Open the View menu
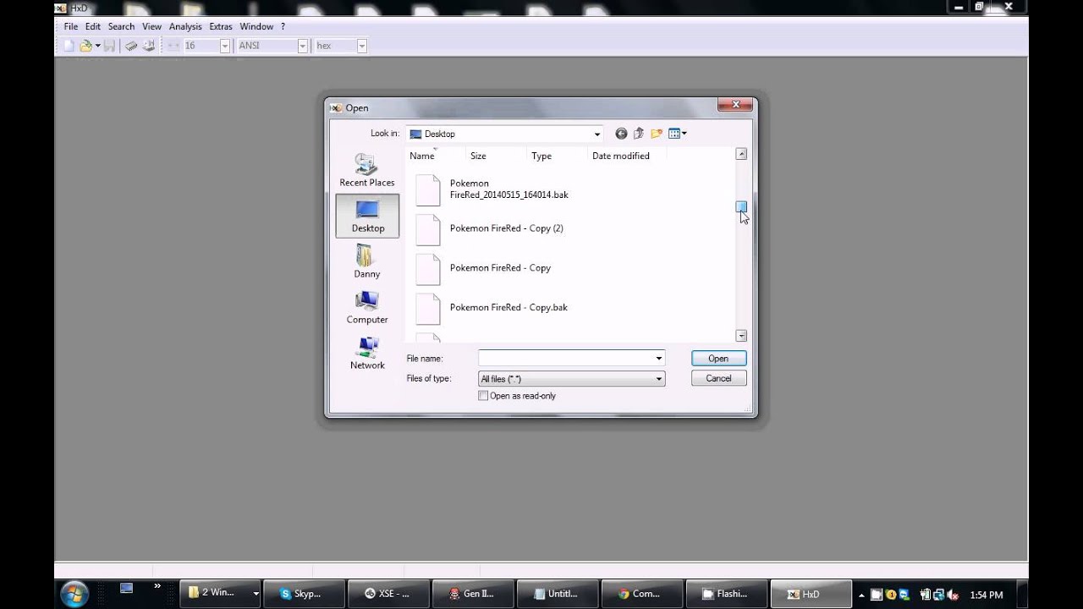The image size is (1083, 609). [x=151, y=26]
